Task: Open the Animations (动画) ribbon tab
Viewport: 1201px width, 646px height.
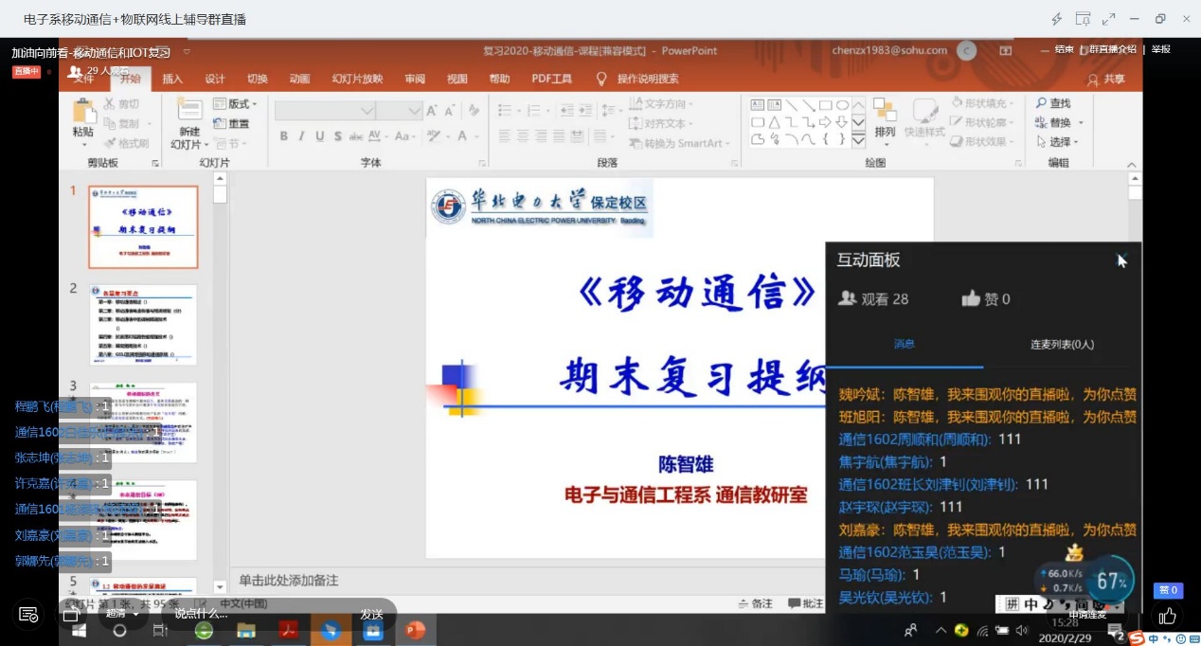Action: click(299, 80)
